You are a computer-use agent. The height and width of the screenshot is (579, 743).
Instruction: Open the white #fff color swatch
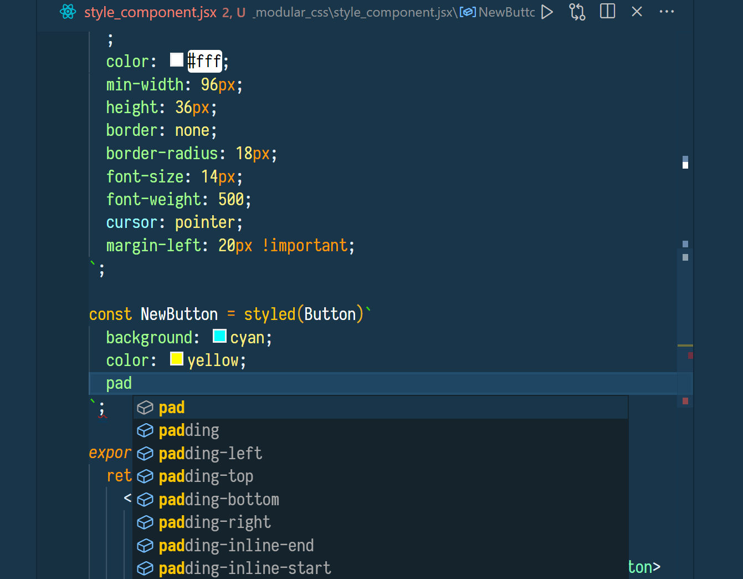click(x=177, y=60)
